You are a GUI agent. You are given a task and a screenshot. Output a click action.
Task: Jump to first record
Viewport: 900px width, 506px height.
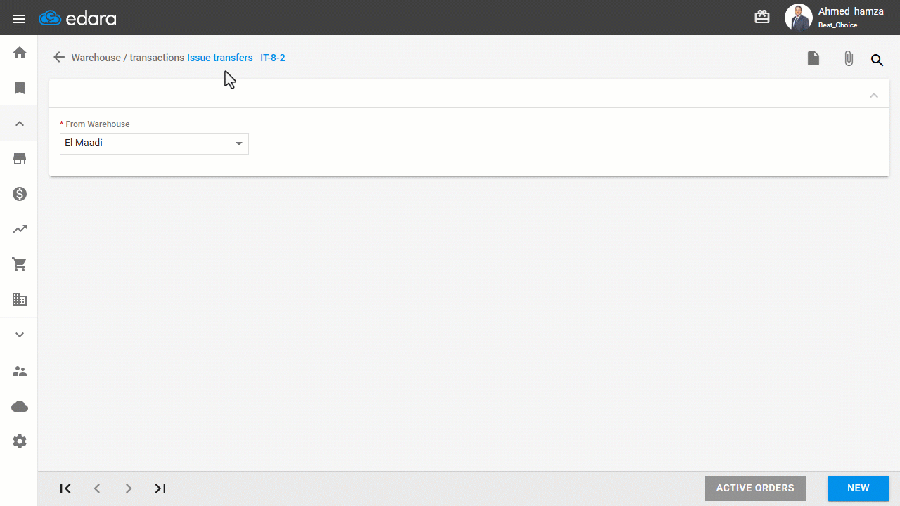65,488
